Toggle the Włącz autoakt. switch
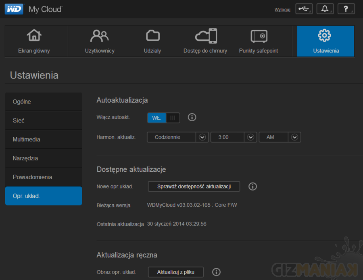 [x=163, y=118]
